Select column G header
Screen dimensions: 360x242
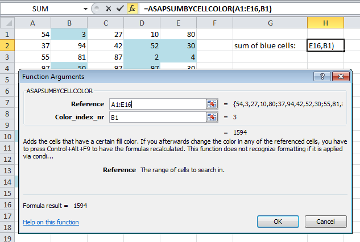coord(270,23)
